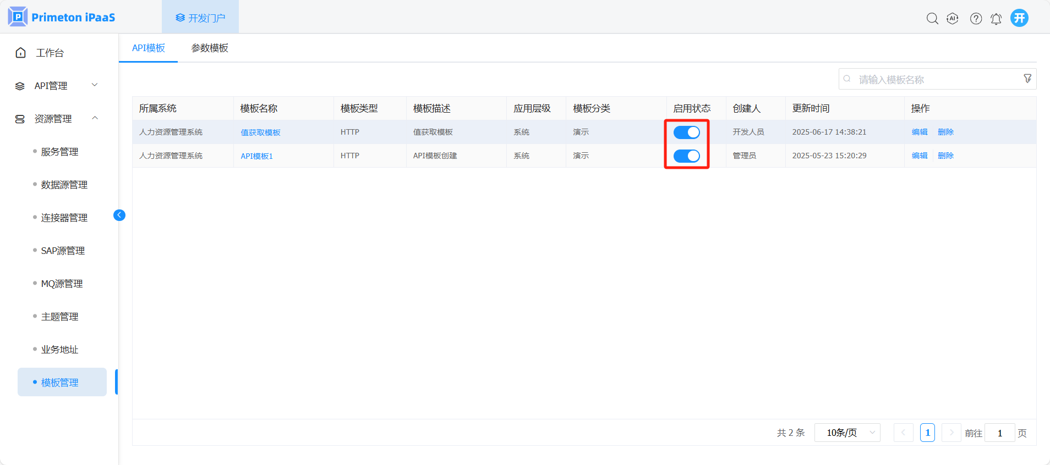Expand the API管理 menu
1050x465 pixels.
click(x=56, y=86)
